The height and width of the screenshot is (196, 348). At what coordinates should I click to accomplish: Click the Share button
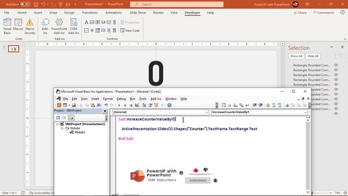pos(300,13)
